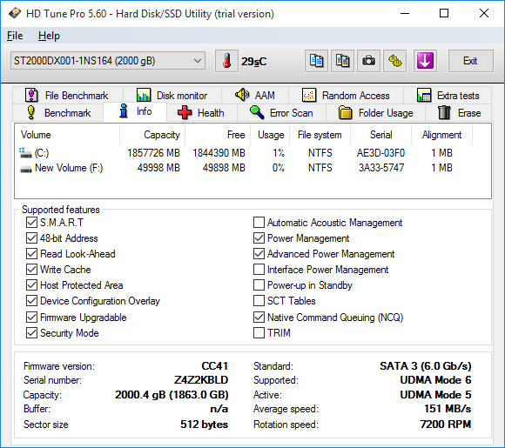
Task: Toggle the Security Mode checkbox
Action: (x=31, y=333)
